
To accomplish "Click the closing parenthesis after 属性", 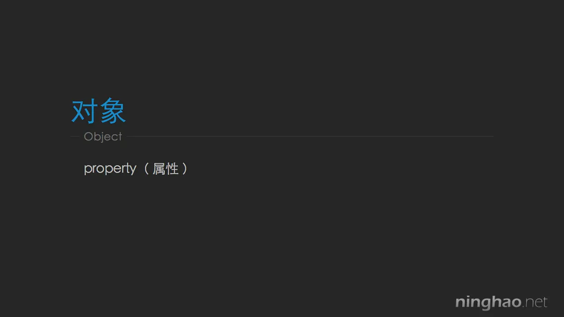I will click(185, 169).
